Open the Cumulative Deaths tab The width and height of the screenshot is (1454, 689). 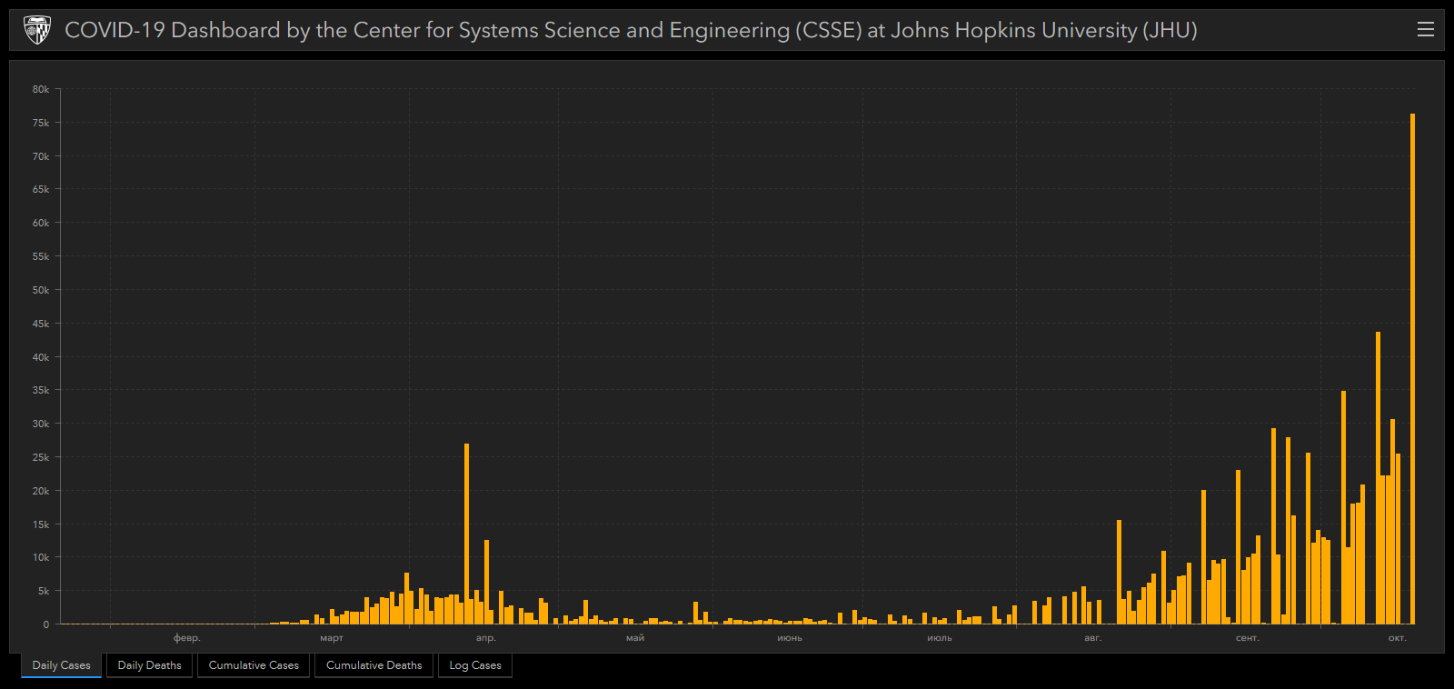(373, 665)
